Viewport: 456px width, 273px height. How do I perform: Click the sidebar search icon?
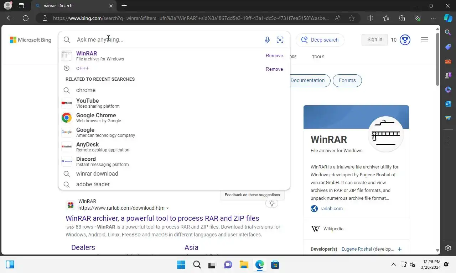coord(448,33)
